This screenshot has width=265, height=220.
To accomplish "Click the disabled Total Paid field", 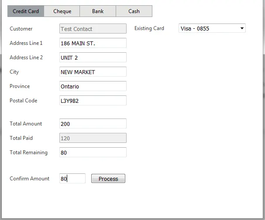I will (x=93, y=138).
